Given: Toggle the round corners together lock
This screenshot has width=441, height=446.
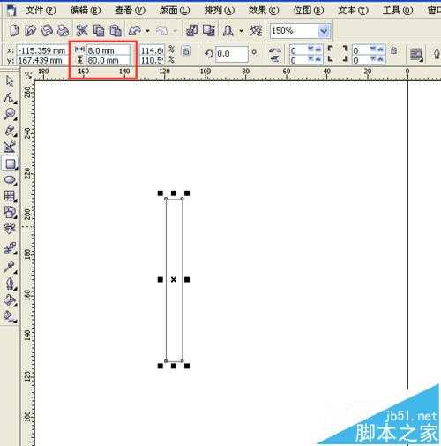Looking at the screenshot, I should pos(393,50).
